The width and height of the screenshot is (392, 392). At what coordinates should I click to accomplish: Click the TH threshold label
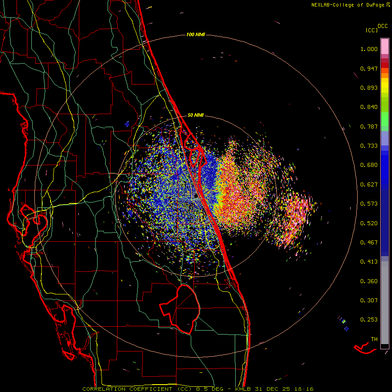tap(374, 339)
